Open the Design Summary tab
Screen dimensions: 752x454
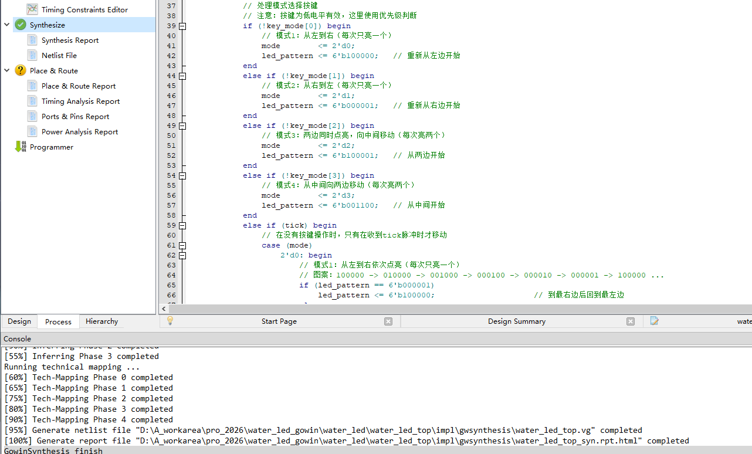point(517,321)
